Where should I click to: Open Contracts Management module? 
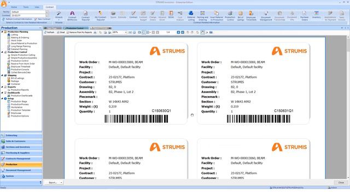point(21,158)
